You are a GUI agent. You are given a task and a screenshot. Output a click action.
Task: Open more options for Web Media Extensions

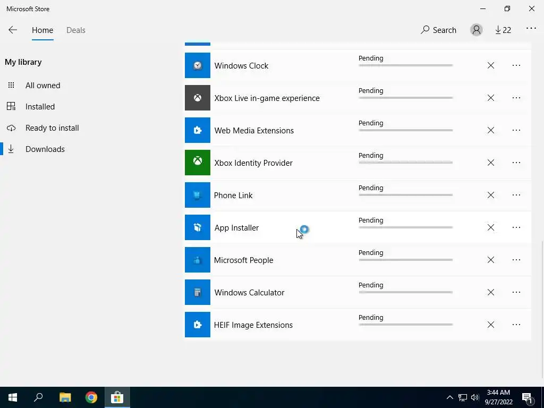click(x=516, y=130)
